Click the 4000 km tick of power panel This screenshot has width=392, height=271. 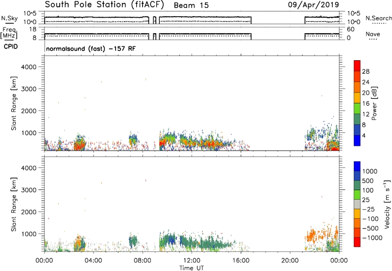point(28,67)
